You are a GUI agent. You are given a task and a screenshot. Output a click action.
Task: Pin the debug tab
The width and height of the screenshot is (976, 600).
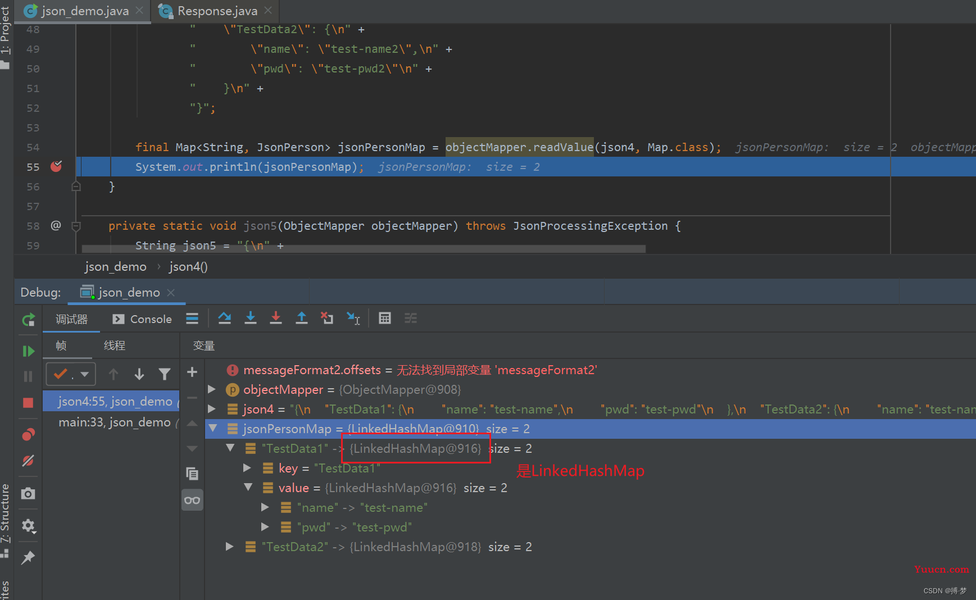coord(28,557)
